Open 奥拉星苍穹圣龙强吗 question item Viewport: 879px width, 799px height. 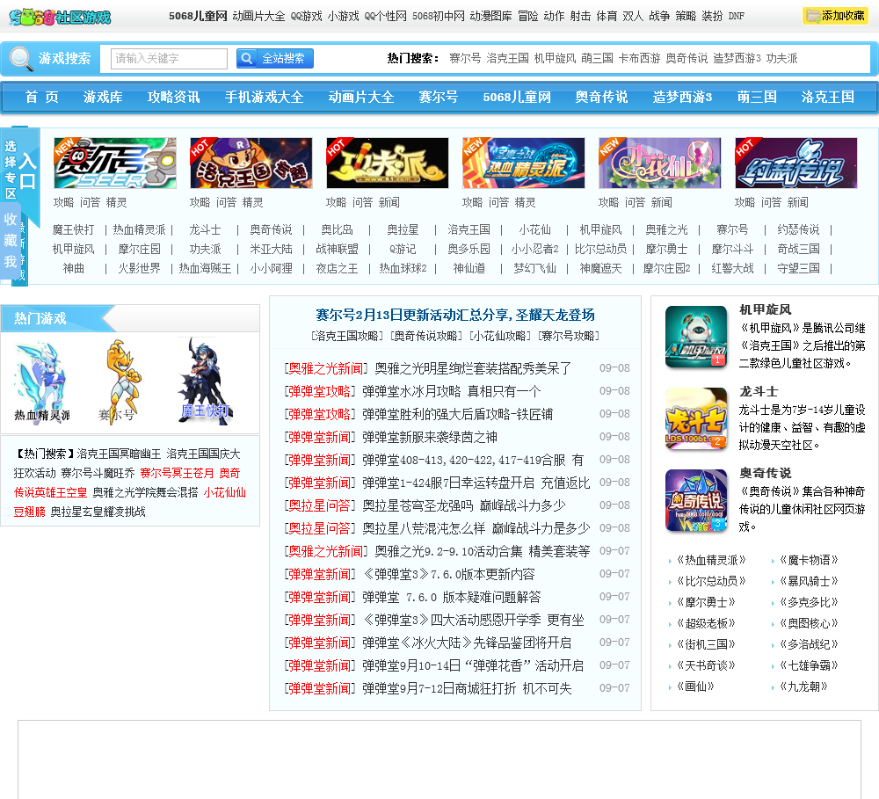click(x=463, y=505)
